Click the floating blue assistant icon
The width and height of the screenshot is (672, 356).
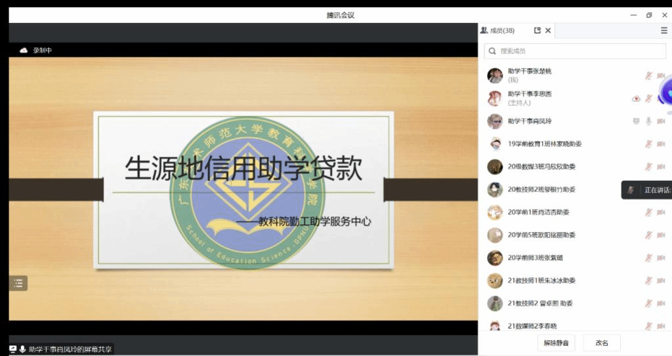[666, 95]
